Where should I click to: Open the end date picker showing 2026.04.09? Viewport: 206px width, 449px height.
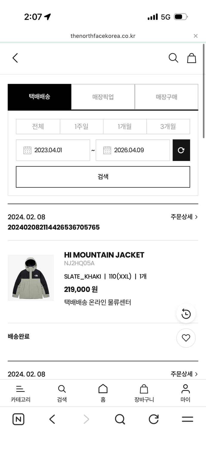133,150
